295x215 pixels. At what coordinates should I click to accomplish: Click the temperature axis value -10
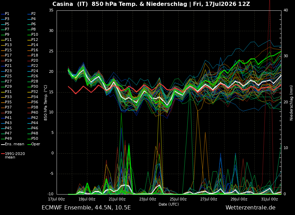50,194
